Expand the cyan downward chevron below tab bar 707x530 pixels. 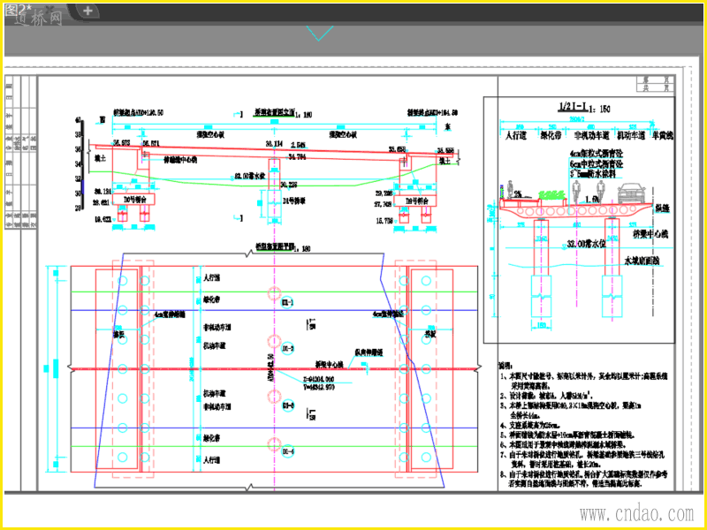tap(320, 33)
